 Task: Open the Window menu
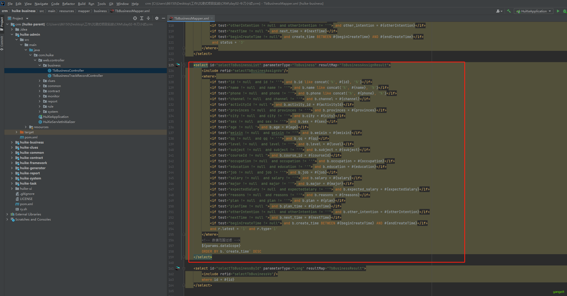tap(122, 4)
